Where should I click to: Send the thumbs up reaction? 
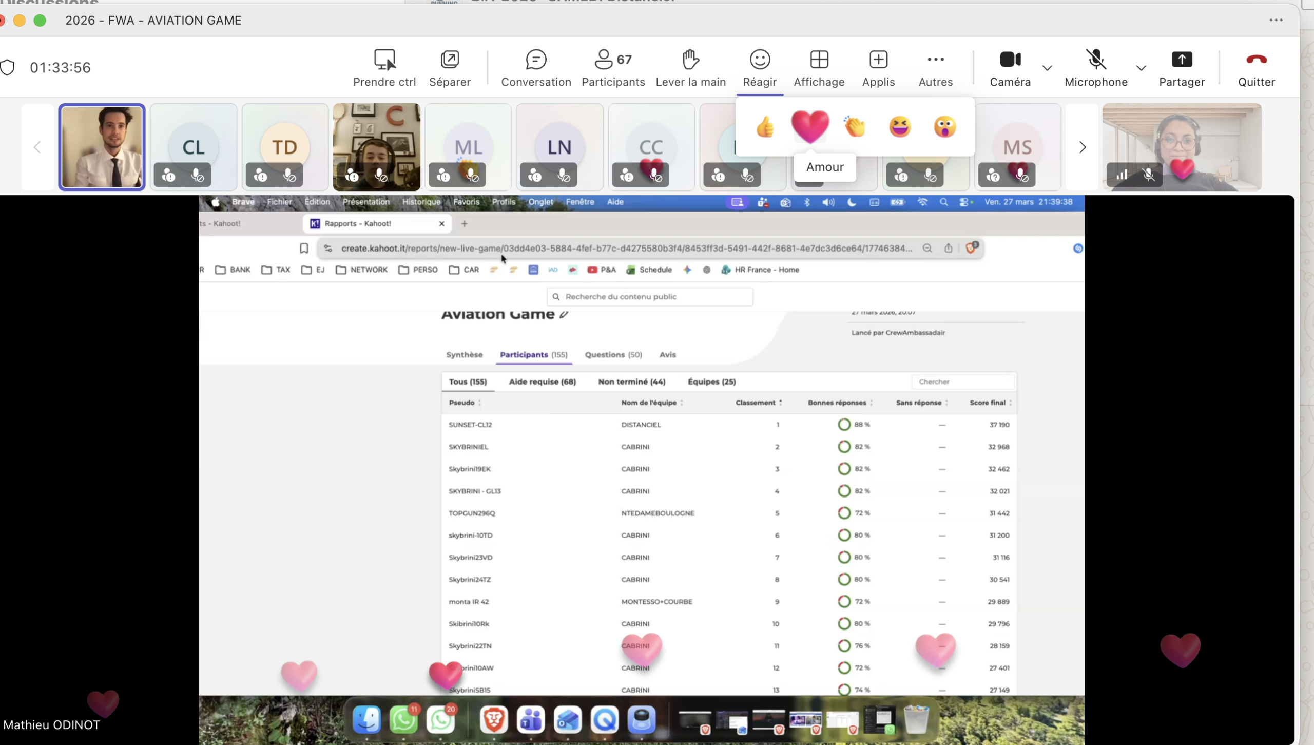click(765, 127)
